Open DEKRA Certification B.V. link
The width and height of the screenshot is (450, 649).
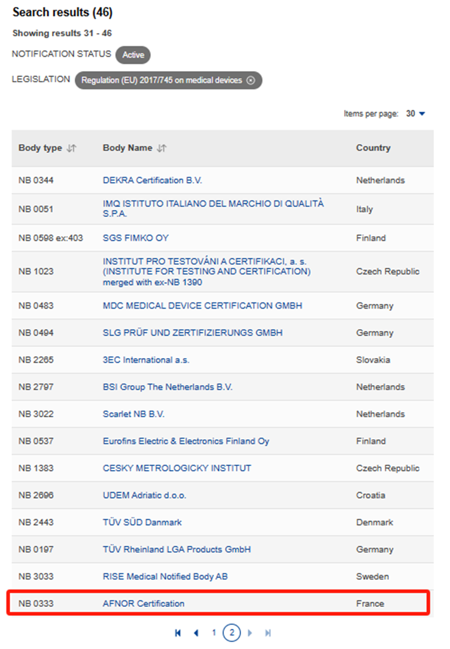point(152,180)
